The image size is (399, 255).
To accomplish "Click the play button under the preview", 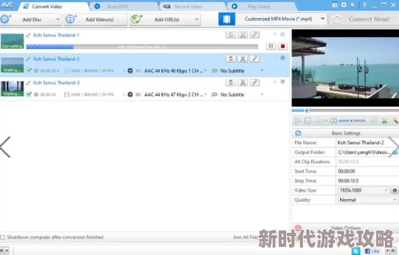I will tap(297, 121).
